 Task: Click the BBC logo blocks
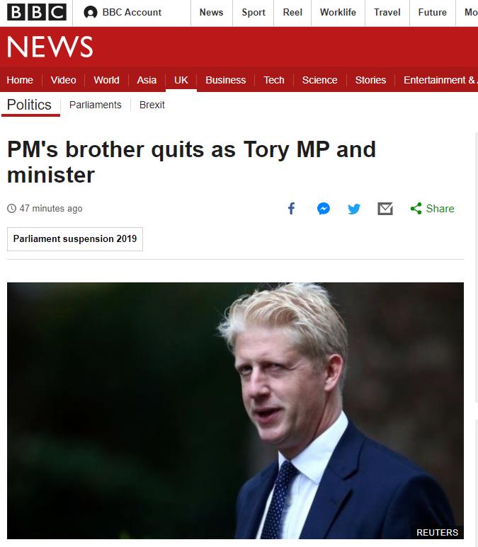click(x=37, y=12)
